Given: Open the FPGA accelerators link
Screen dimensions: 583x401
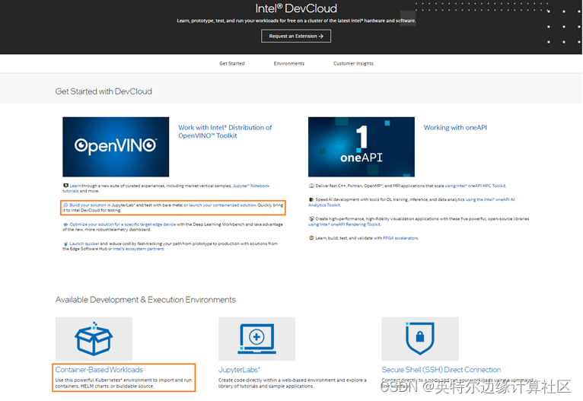Looking at the screenshot, I should point(400,238).
